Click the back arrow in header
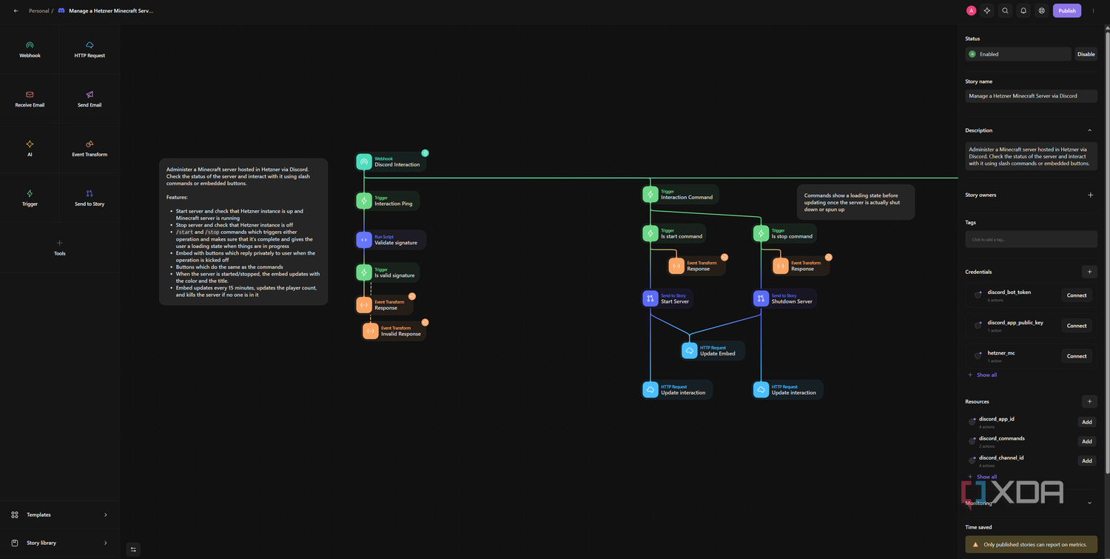 point(16,11)
